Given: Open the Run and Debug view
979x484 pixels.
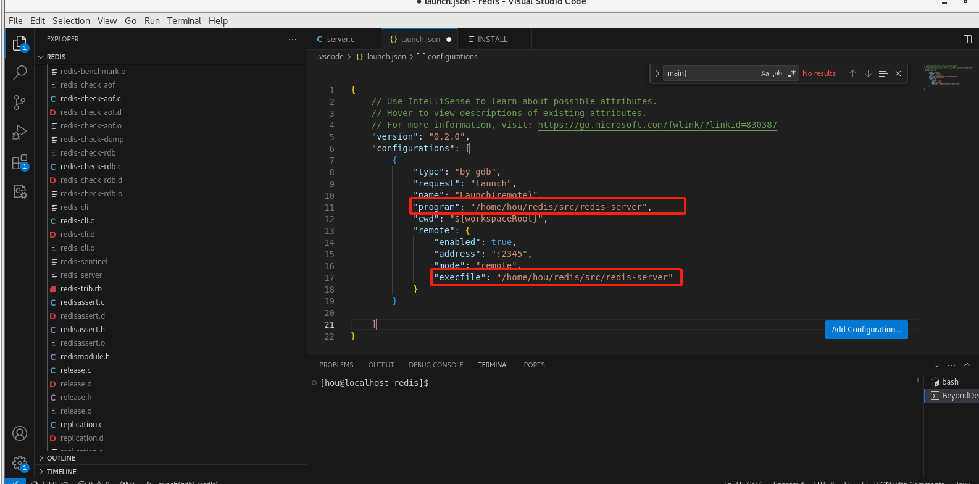Looking at the screenshot, I should coord(20,132).
